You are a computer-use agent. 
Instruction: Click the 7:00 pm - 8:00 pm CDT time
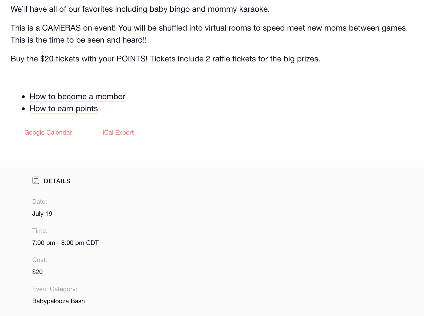click(x=65, y=243)
